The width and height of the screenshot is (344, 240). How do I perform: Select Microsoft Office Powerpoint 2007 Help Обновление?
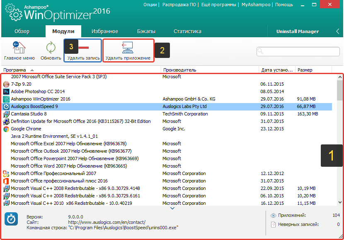coord(75,158)
